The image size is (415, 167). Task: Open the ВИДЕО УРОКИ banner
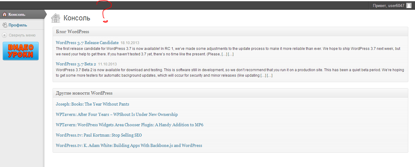tap(21, 51)
